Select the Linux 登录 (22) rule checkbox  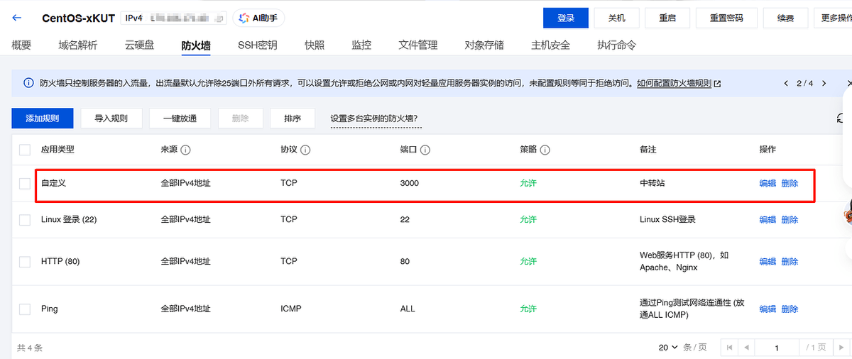coord(25,219)
